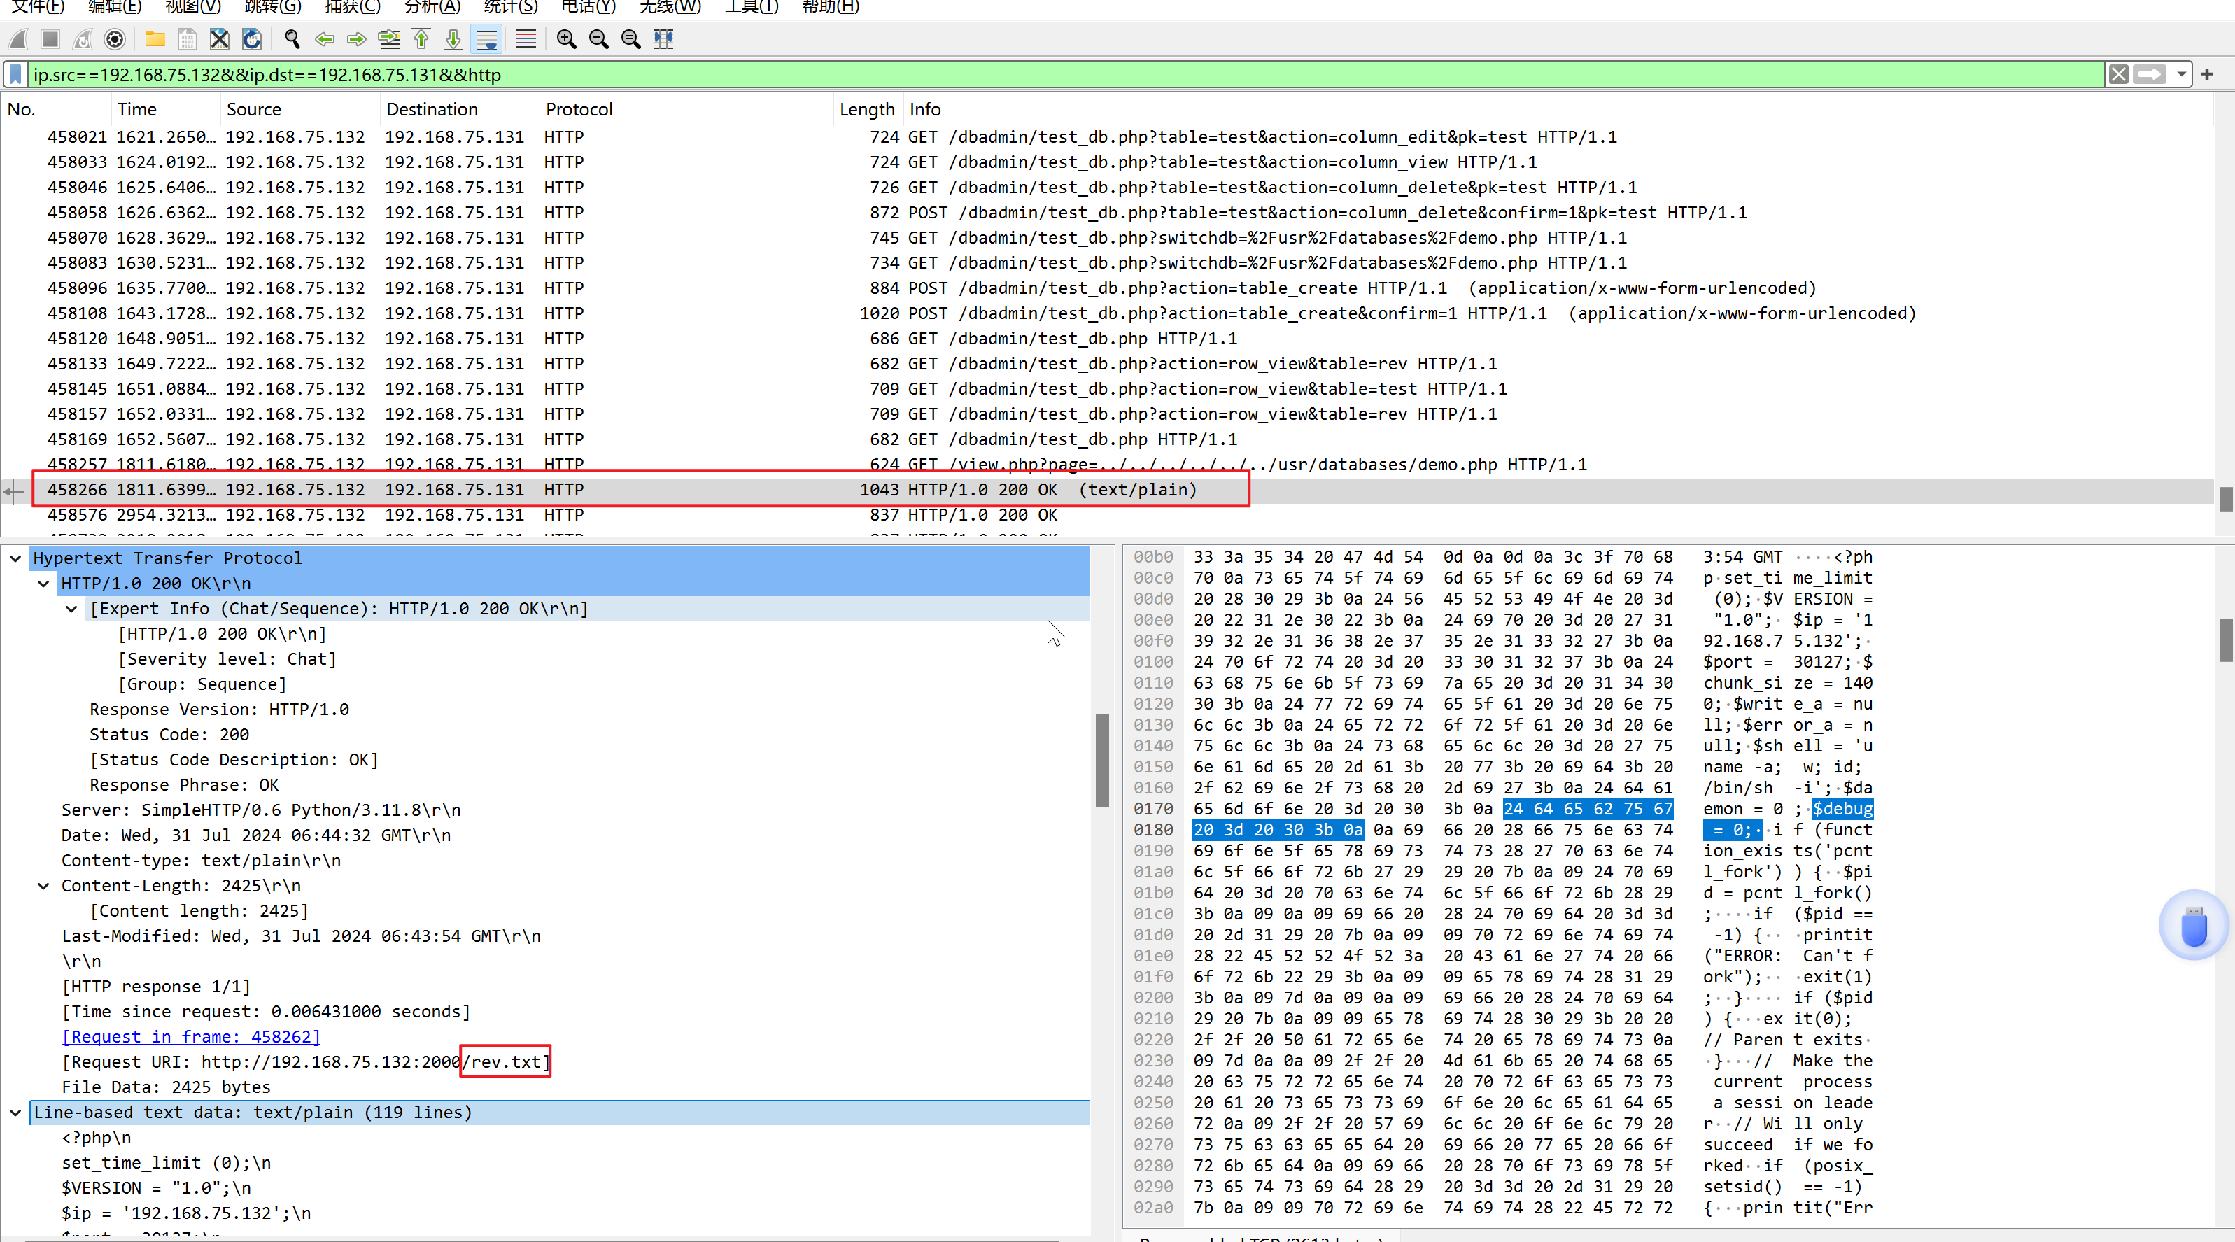Jump to first packet using the up arrow icon
The width and height of the screenshot is (2235, 1242).
coord(422,39)
